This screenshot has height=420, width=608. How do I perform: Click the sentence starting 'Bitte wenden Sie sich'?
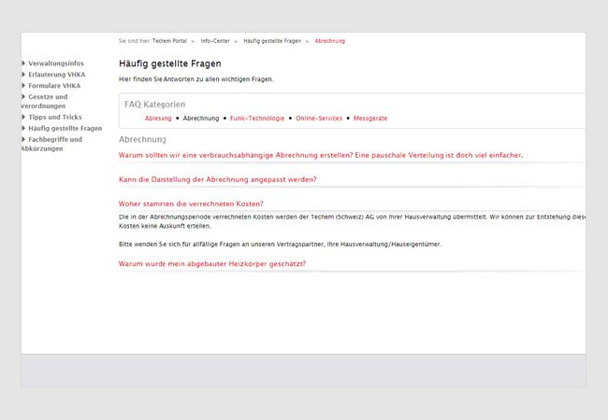pyautogui.click(x=280, y=245)
